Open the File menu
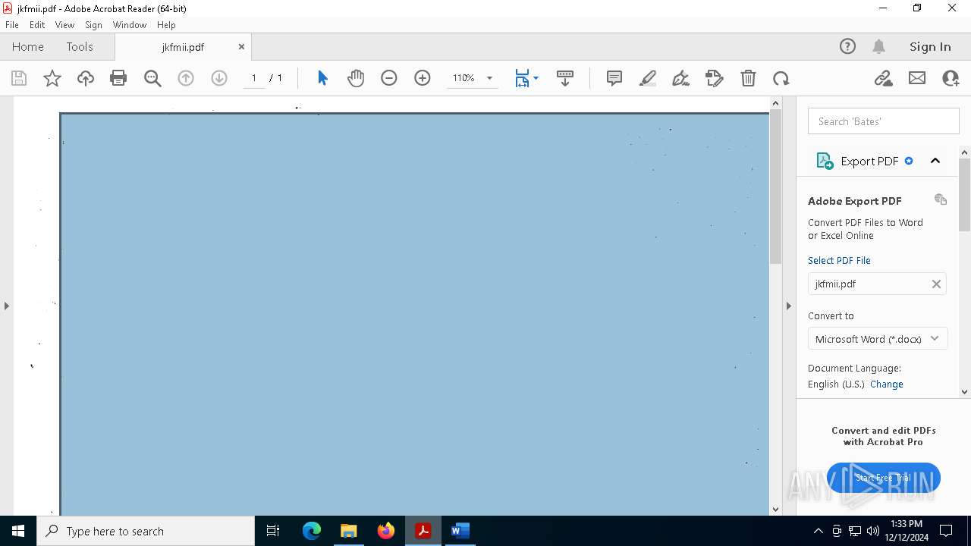This screenshot has height=546, width=971. tap(12, 25)
